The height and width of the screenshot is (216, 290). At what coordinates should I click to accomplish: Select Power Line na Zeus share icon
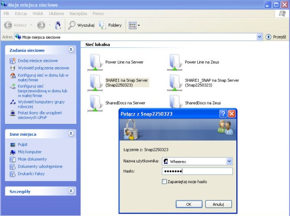pos(175,62)
